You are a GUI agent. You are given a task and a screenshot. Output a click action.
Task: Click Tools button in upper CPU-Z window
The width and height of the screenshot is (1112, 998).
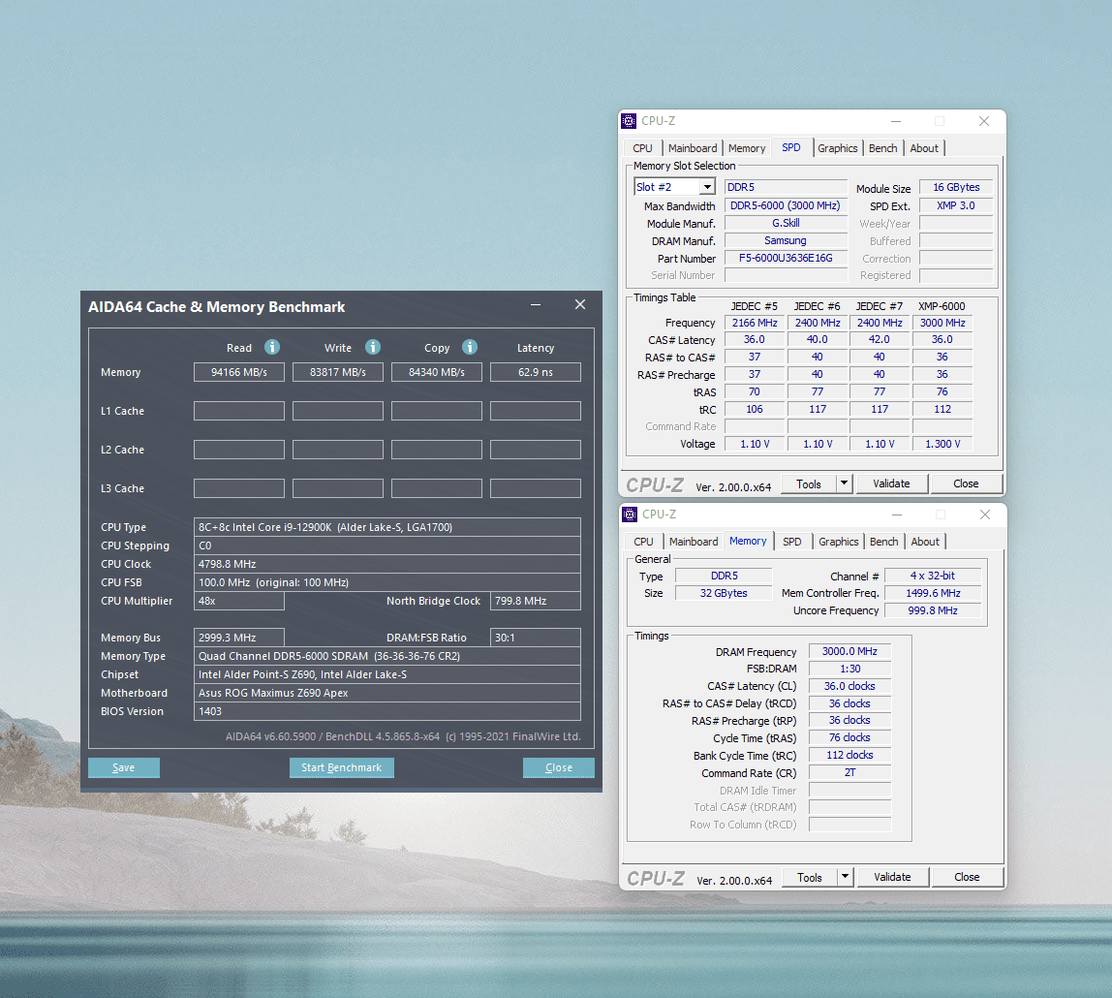(809, 483)
